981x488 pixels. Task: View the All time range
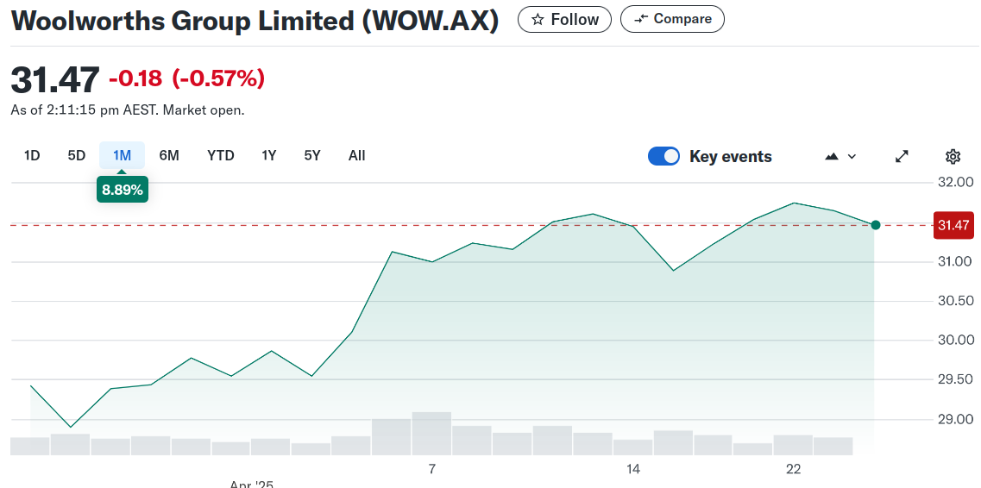tap(357, 156)
